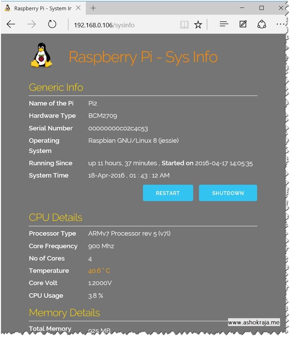Minimize the browser window
The height and width of the screenshot is (338, 292).
[242, 8]
